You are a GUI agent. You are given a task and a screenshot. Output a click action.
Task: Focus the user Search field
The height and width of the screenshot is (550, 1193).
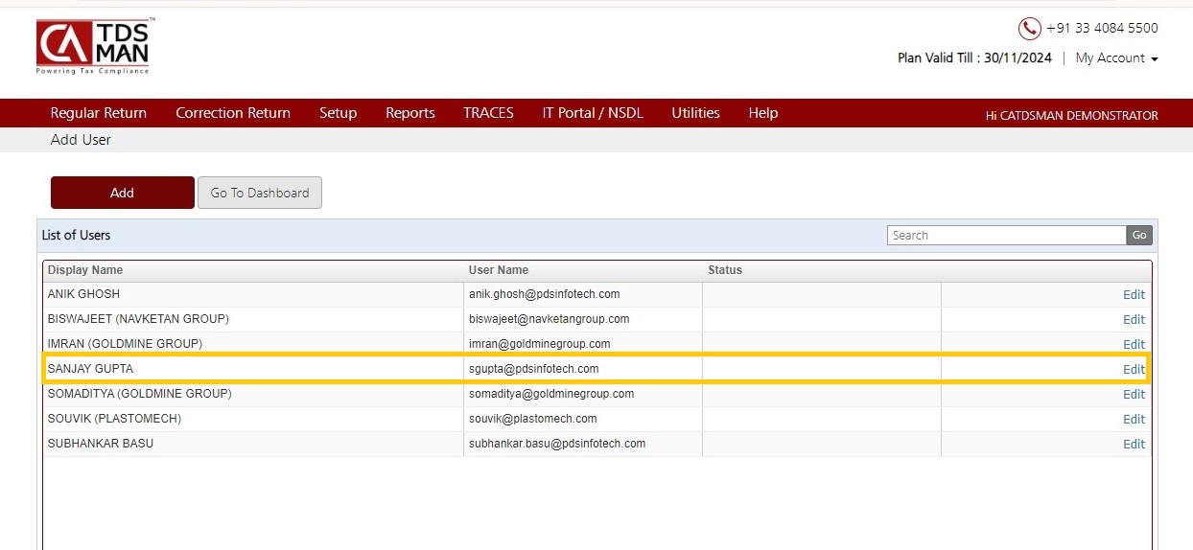click(1006, 236)
